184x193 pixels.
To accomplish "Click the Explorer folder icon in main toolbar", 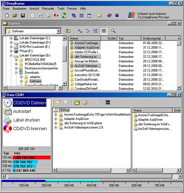I will [x=99, y=16].
